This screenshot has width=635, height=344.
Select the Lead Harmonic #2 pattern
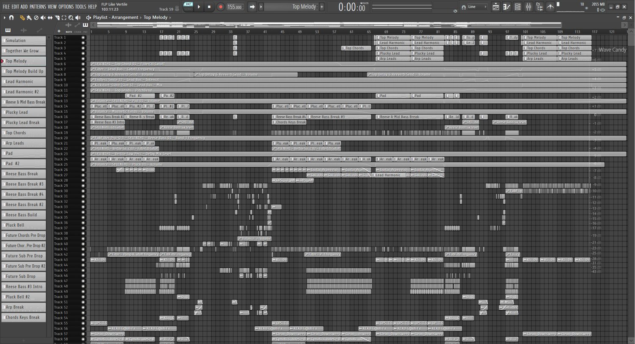point(24,92)
